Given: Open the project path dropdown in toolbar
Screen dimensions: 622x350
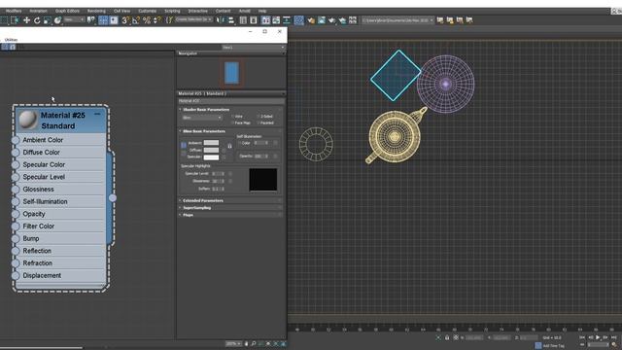Looking at the screenshot, I should point(397,19).
